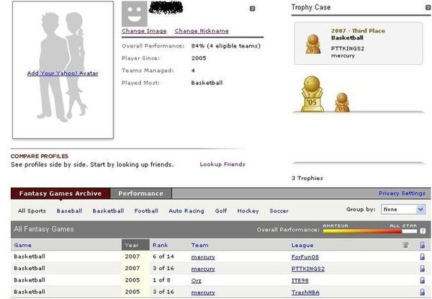432x299 pixels.
Task: Open mercury team in ForFun08 row
Action: 203,256
